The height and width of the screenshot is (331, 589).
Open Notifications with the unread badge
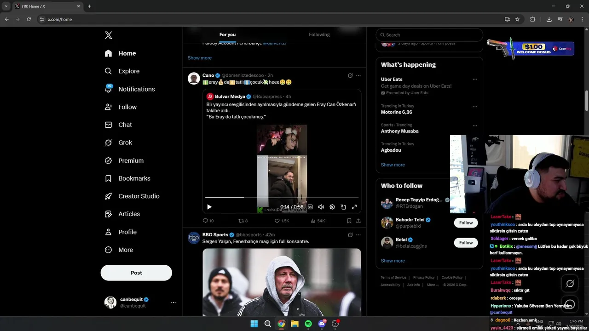tap(130, 89)
